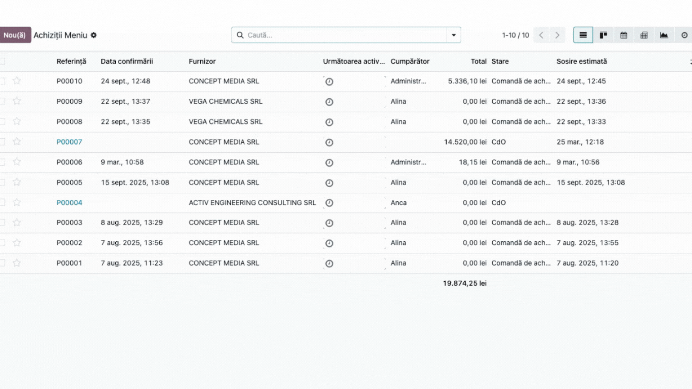Screen dimensions: 692x389
Task: Sort by Următoarea activ... column header
Action: tap(354, 61)
